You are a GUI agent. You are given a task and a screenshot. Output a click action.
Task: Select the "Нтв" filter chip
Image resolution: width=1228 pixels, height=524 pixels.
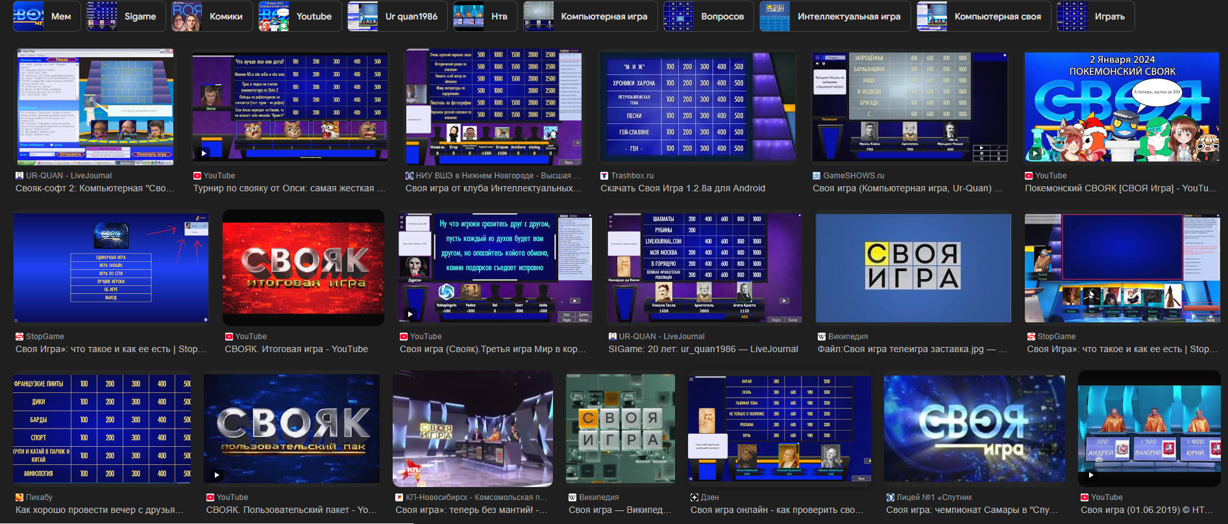485,16
